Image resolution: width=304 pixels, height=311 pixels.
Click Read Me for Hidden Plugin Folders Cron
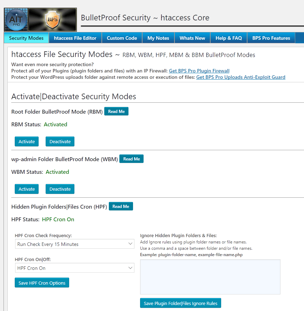point(121,206)
